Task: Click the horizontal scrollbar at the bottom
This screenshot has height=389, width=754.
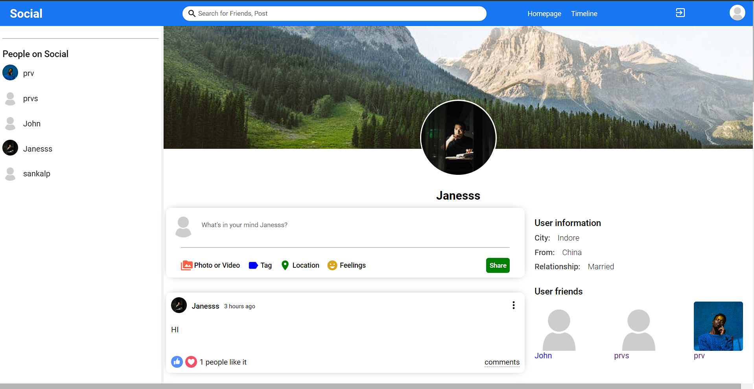Action: [x=371, y=386]
